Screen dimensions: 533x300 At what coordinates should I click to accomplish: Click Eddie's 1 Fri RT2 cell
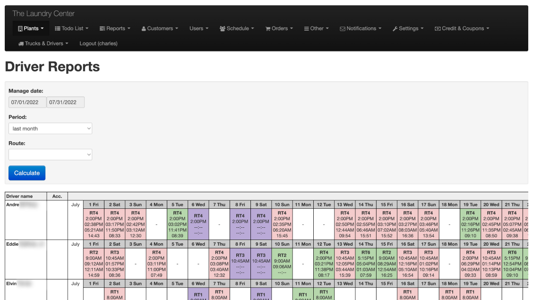[x=94, y=264]
